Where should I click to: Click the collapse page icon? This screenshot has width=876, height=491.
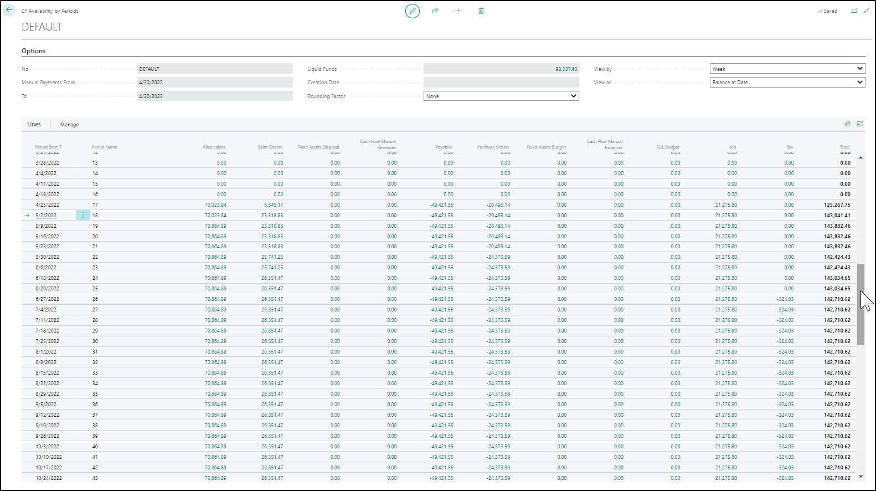(x=867, y=11)
